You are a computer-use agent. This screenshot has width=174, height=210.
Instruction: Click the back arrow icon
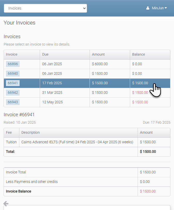pyautogui.click(x=6, y=204)
